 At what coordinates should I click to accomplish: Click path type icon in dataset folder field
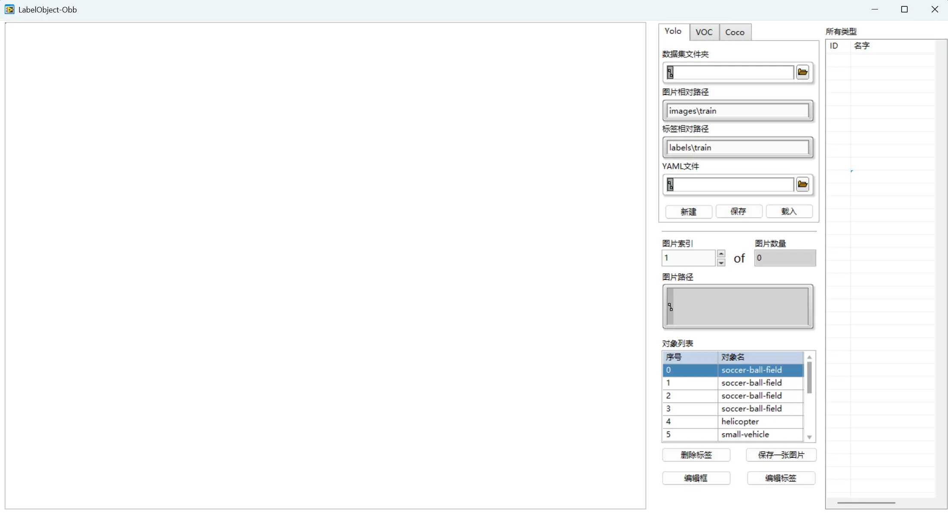tap(670, 73)
